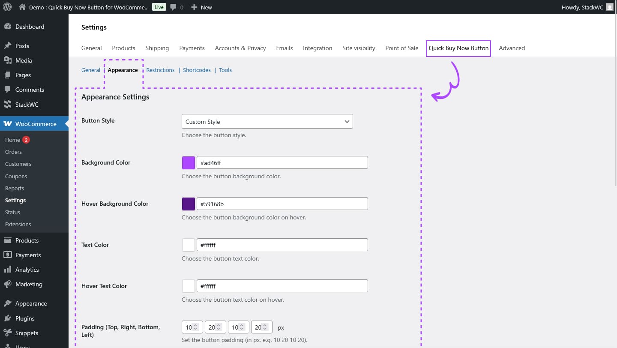Click the Marketing megaphone icon
Screen dimensions: 617x348
pos(8,284)
